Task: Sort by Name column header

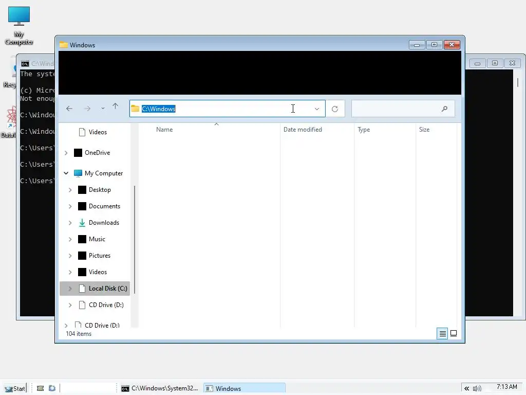Action: click(164, 130)
